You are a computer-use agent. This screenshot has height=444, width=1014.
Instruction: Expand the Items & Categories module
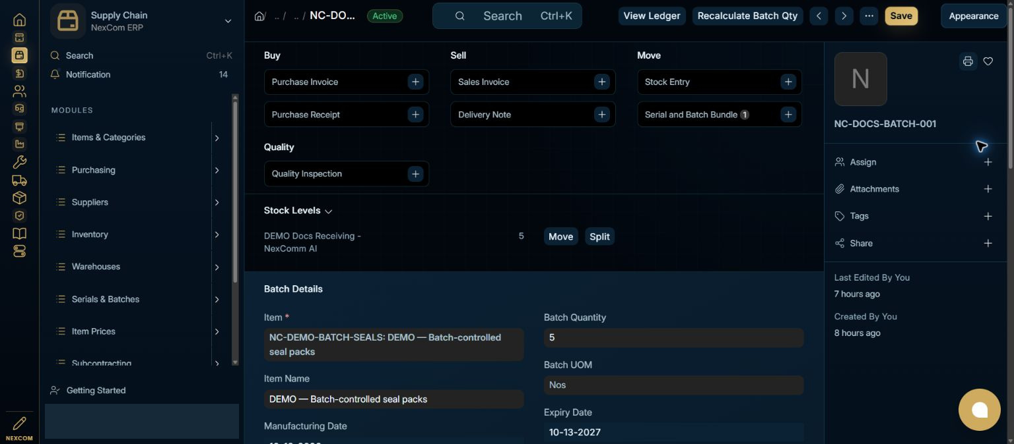point(217,138)
